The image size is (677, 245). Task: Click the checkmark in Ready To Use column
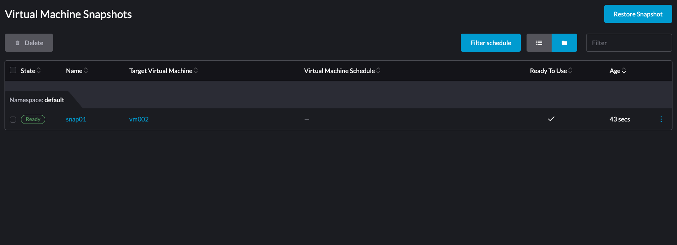click(x=551, y=119)
